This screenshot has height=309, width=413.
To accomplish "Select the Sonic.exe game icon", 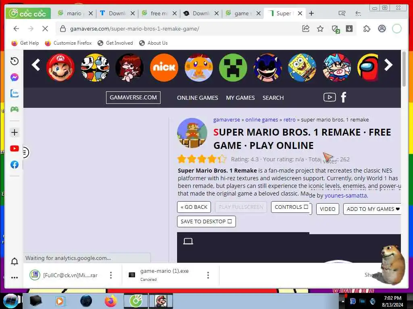I will tap(267, 68).
